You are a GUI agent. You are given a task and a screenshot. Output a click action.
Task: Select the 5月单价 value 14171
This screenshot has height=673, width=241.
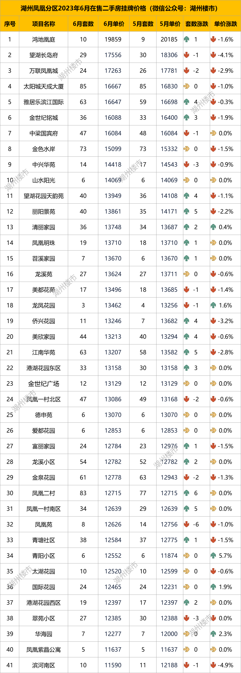(x=169, y=211)
